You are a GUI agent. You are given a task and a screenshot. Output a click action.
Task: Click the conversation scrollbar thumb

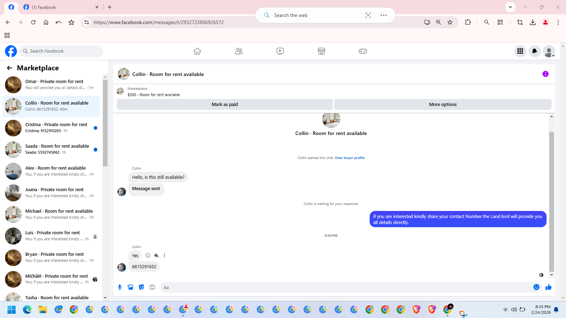tap(551, 201)
